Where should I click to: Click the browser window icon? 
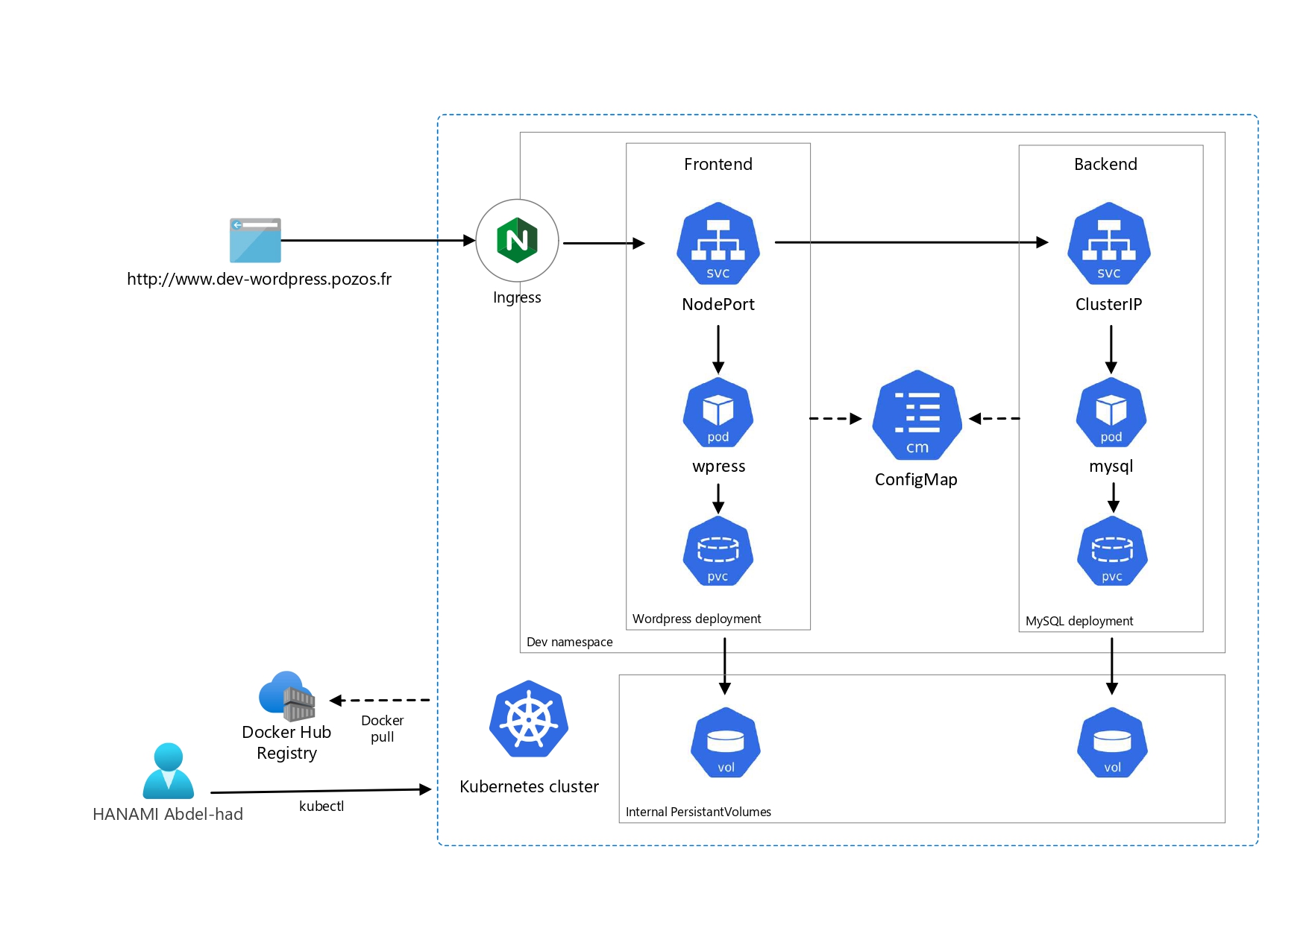255,240
